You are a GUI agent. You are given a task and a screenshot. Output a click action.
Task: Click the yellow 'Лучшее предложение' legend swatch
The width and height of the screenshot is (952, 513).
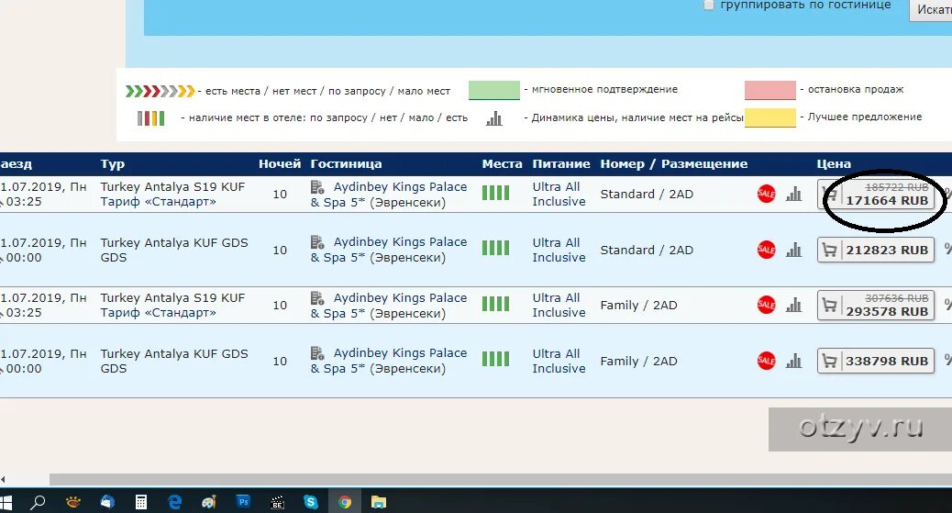tap(769, 117)
